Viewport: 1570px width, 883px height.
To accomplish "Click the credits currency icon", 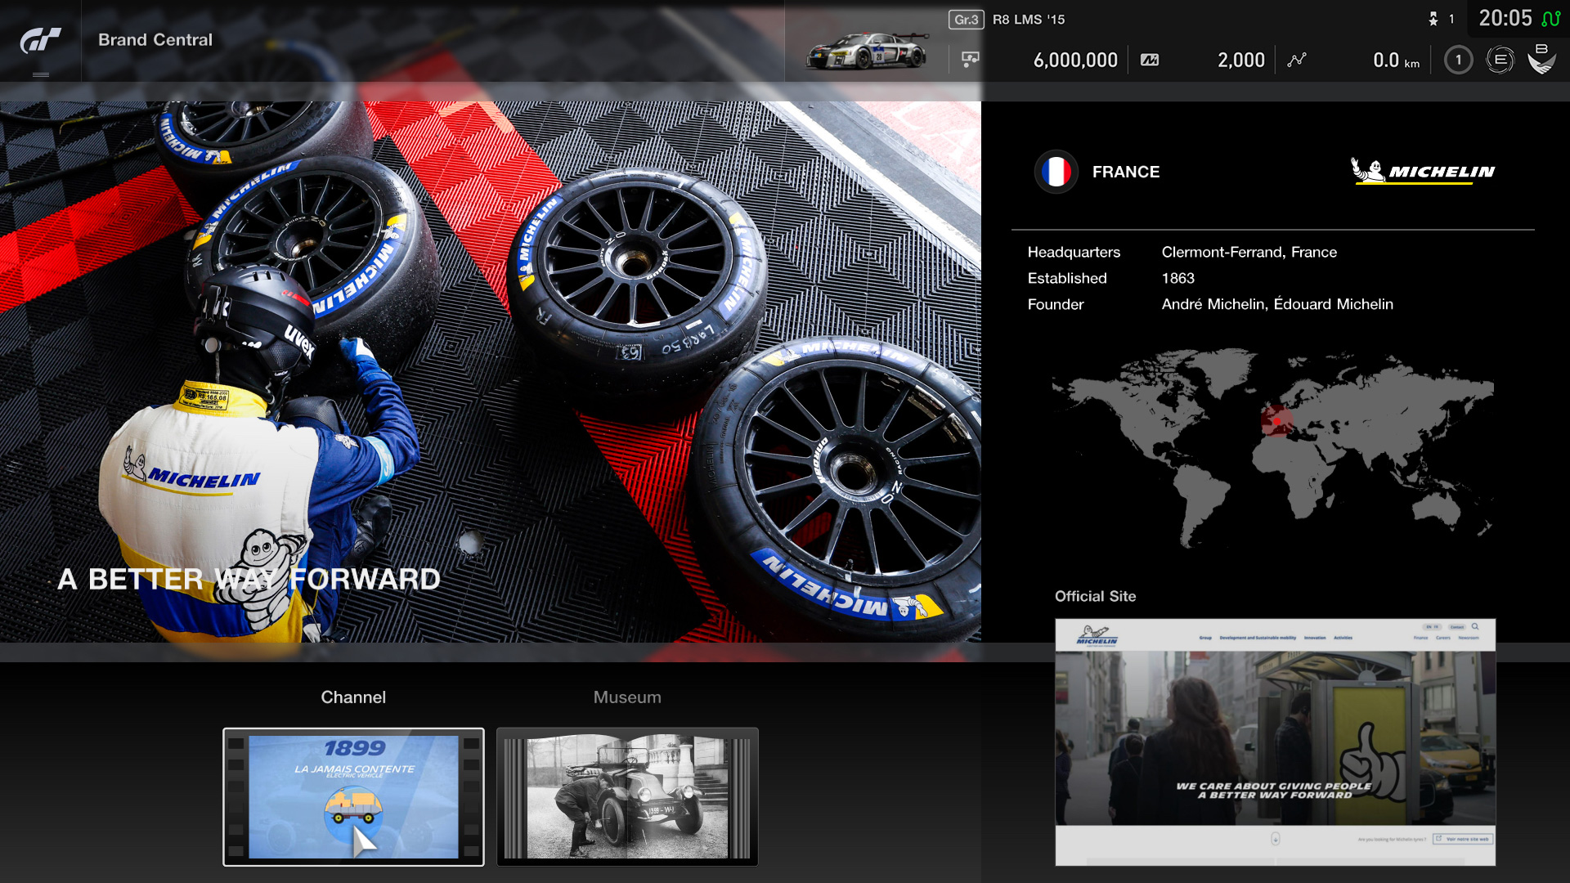I will tap(1149, 60).
